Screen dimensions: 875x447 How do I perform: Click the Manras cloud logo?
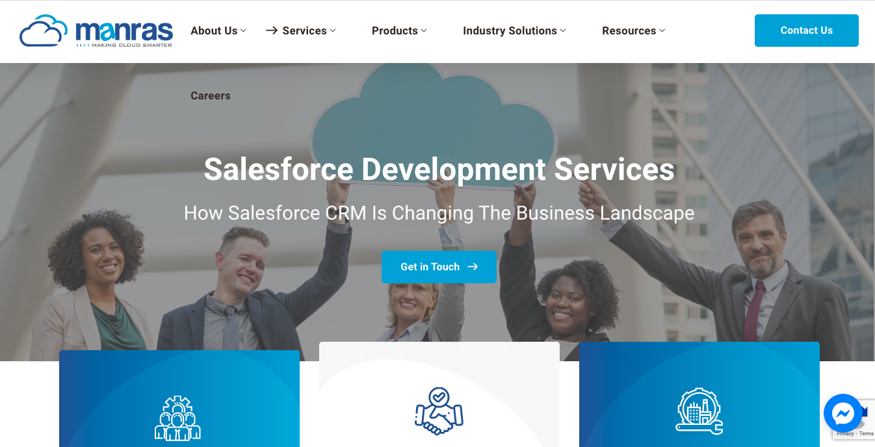pyautogui.click(x=96, y=31)
